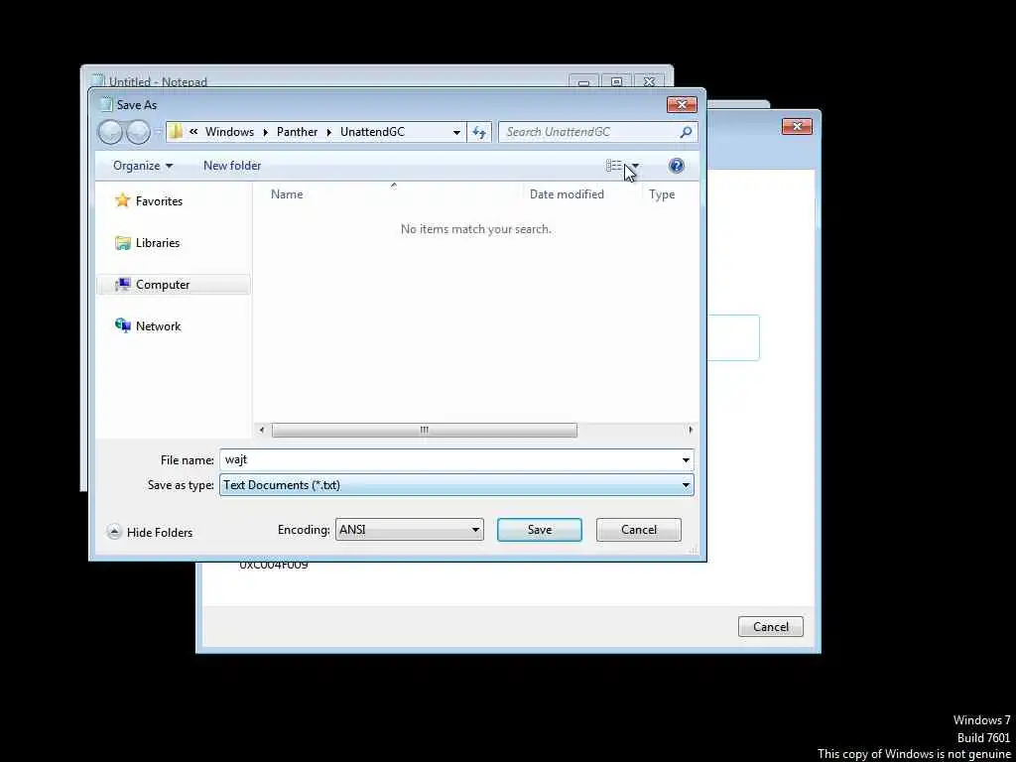
Task: Select UnattendGC in the breadcrumb path
Action: 372,132
